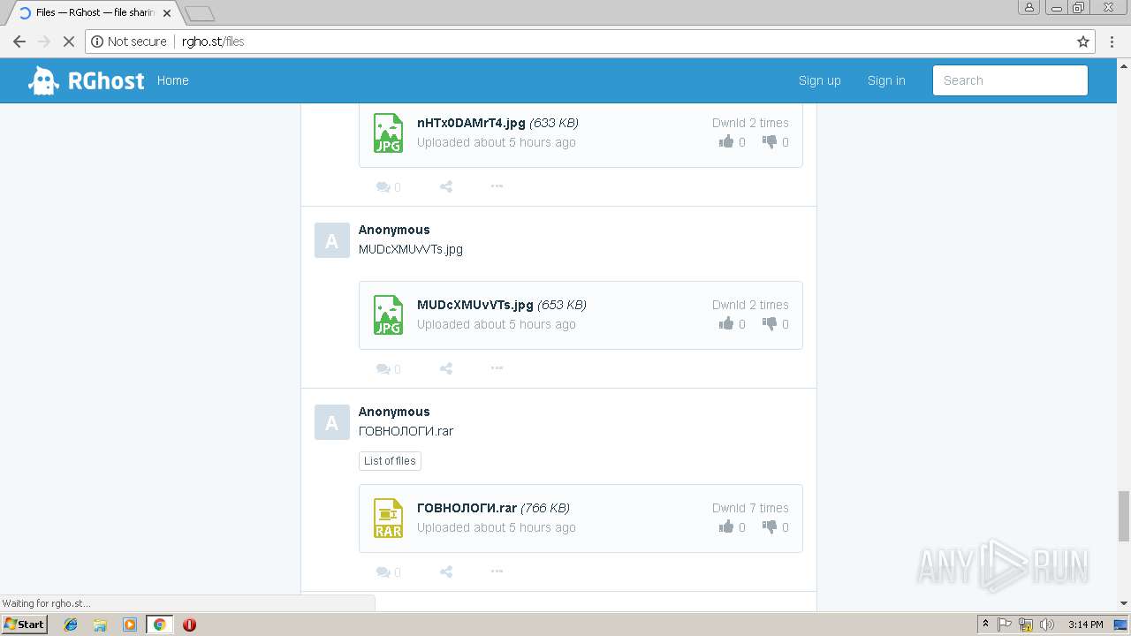Image resolution: width=1131 pixels, height=636 pixels.
Task: Close the Files — RGhost tab
Action: click(x=167, y=13)
